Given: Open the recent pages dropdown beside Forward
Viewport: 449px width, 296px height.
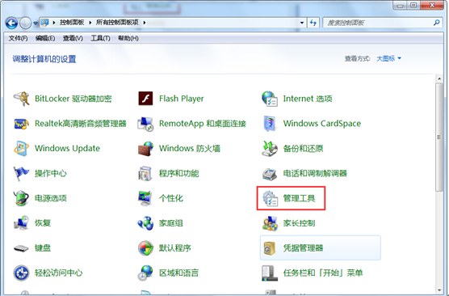Looking at the screenshot, I should (x=36, y=23).
